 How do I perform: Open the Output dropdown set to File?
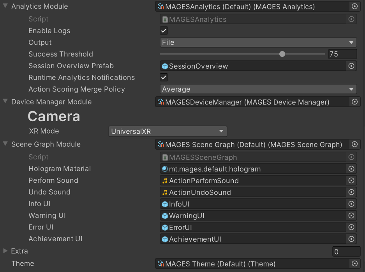[x=258, y=42]
